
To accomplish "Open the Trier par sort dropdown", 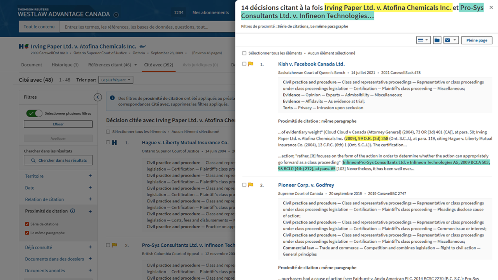I will tap(116, 80).
